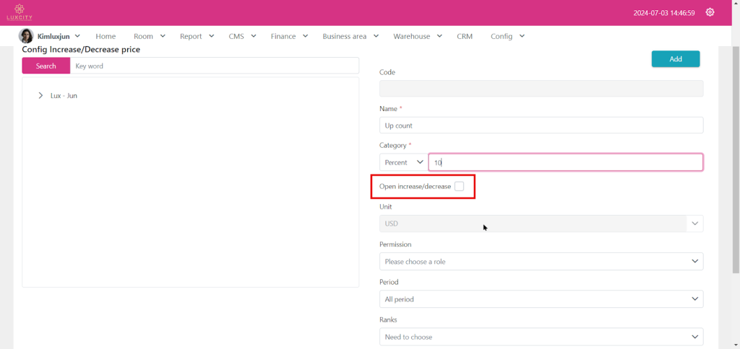
Task: Focus the Key word search field
Action: point(214,66)
